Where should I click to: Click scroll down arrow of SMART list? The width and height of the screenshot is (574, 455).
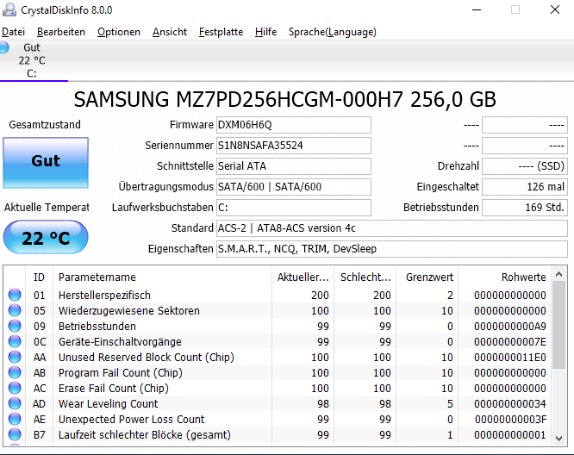[558, 438]
